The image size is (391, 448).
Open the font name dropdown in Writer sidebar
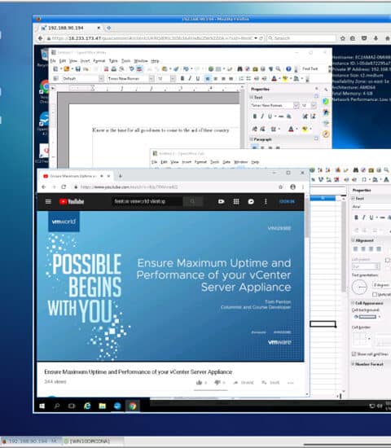(x=297, y=105)
